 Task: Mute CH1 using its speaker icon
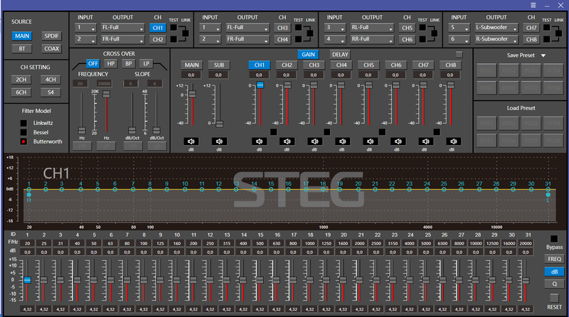(259, 141)
